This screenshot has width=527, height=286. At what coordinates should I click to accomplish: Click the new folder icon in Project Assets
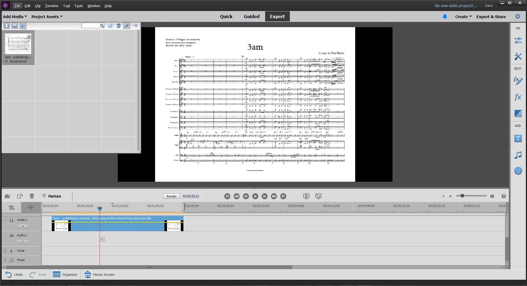[x=110, y=26]
